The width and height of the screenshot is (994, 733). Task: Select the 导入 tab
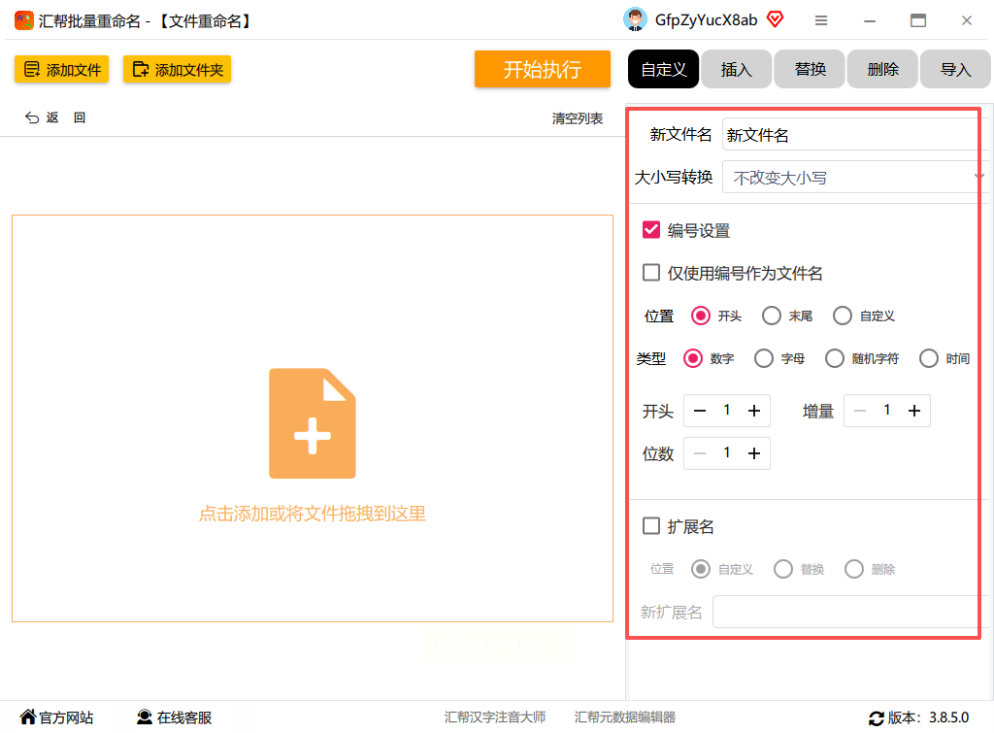[955, 69]
